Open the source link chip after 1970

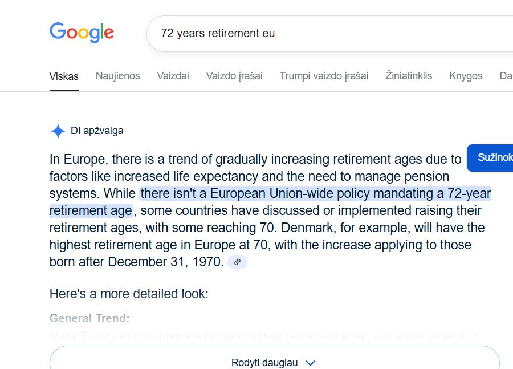(x=237, y=262)
